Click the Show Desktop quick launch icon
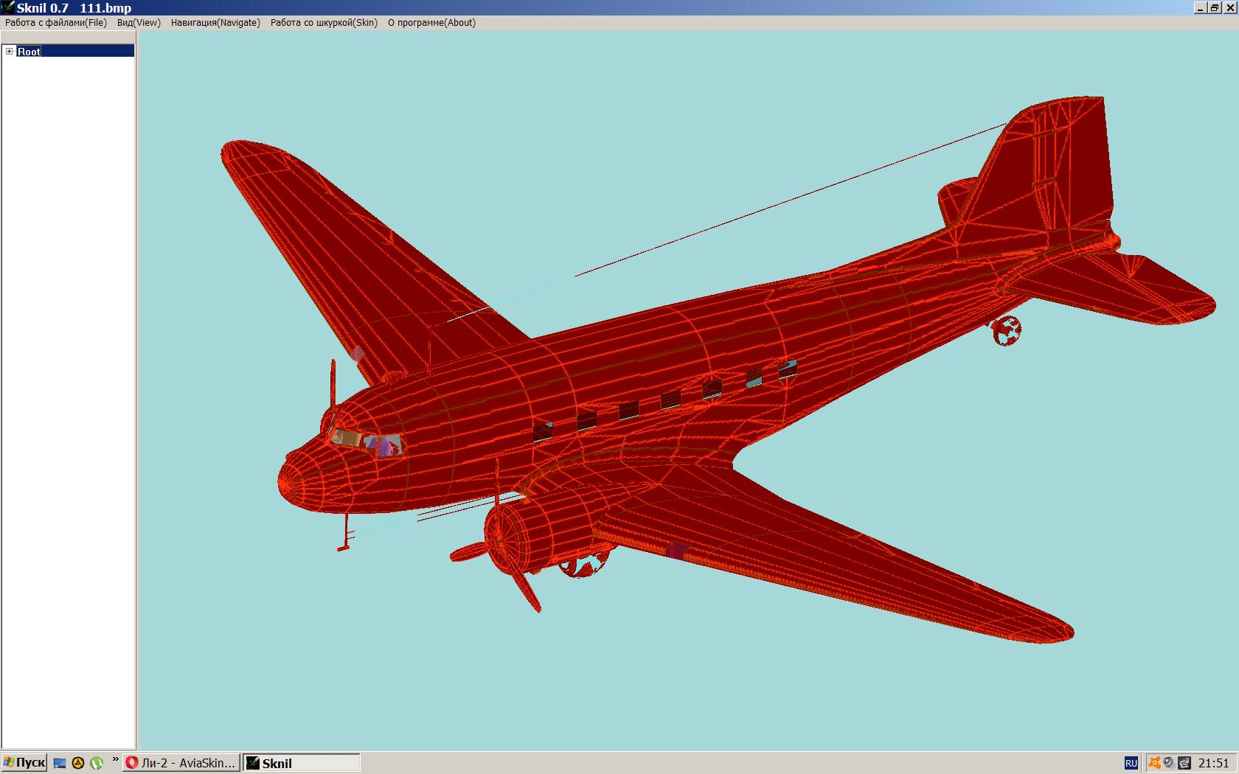Viewport: 1239px width, 774px height. [60, 764]
